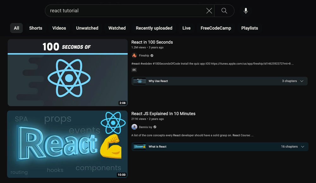Open Dennis Ivy channel avatar
This screenshot has height=183, width=316.
tap(134, 127)
